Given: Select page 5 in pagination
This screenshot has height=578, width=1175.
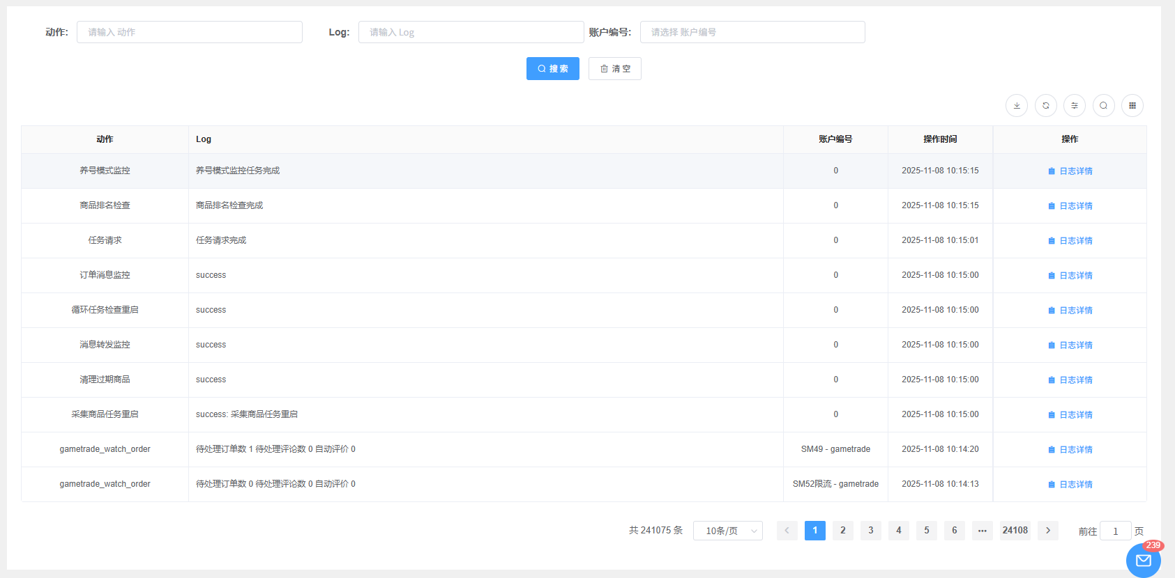Looking at the screenshot, I should point(926,531).
